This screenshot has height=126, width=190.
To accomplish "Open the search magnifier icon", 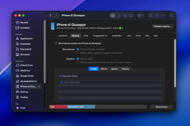I will 172,15.
